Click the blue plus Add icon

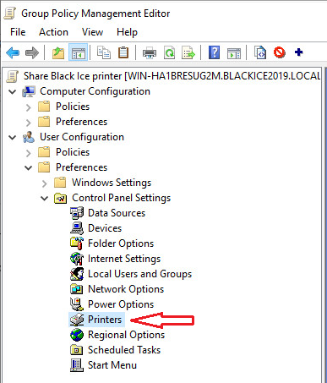[x=298, y=52]
